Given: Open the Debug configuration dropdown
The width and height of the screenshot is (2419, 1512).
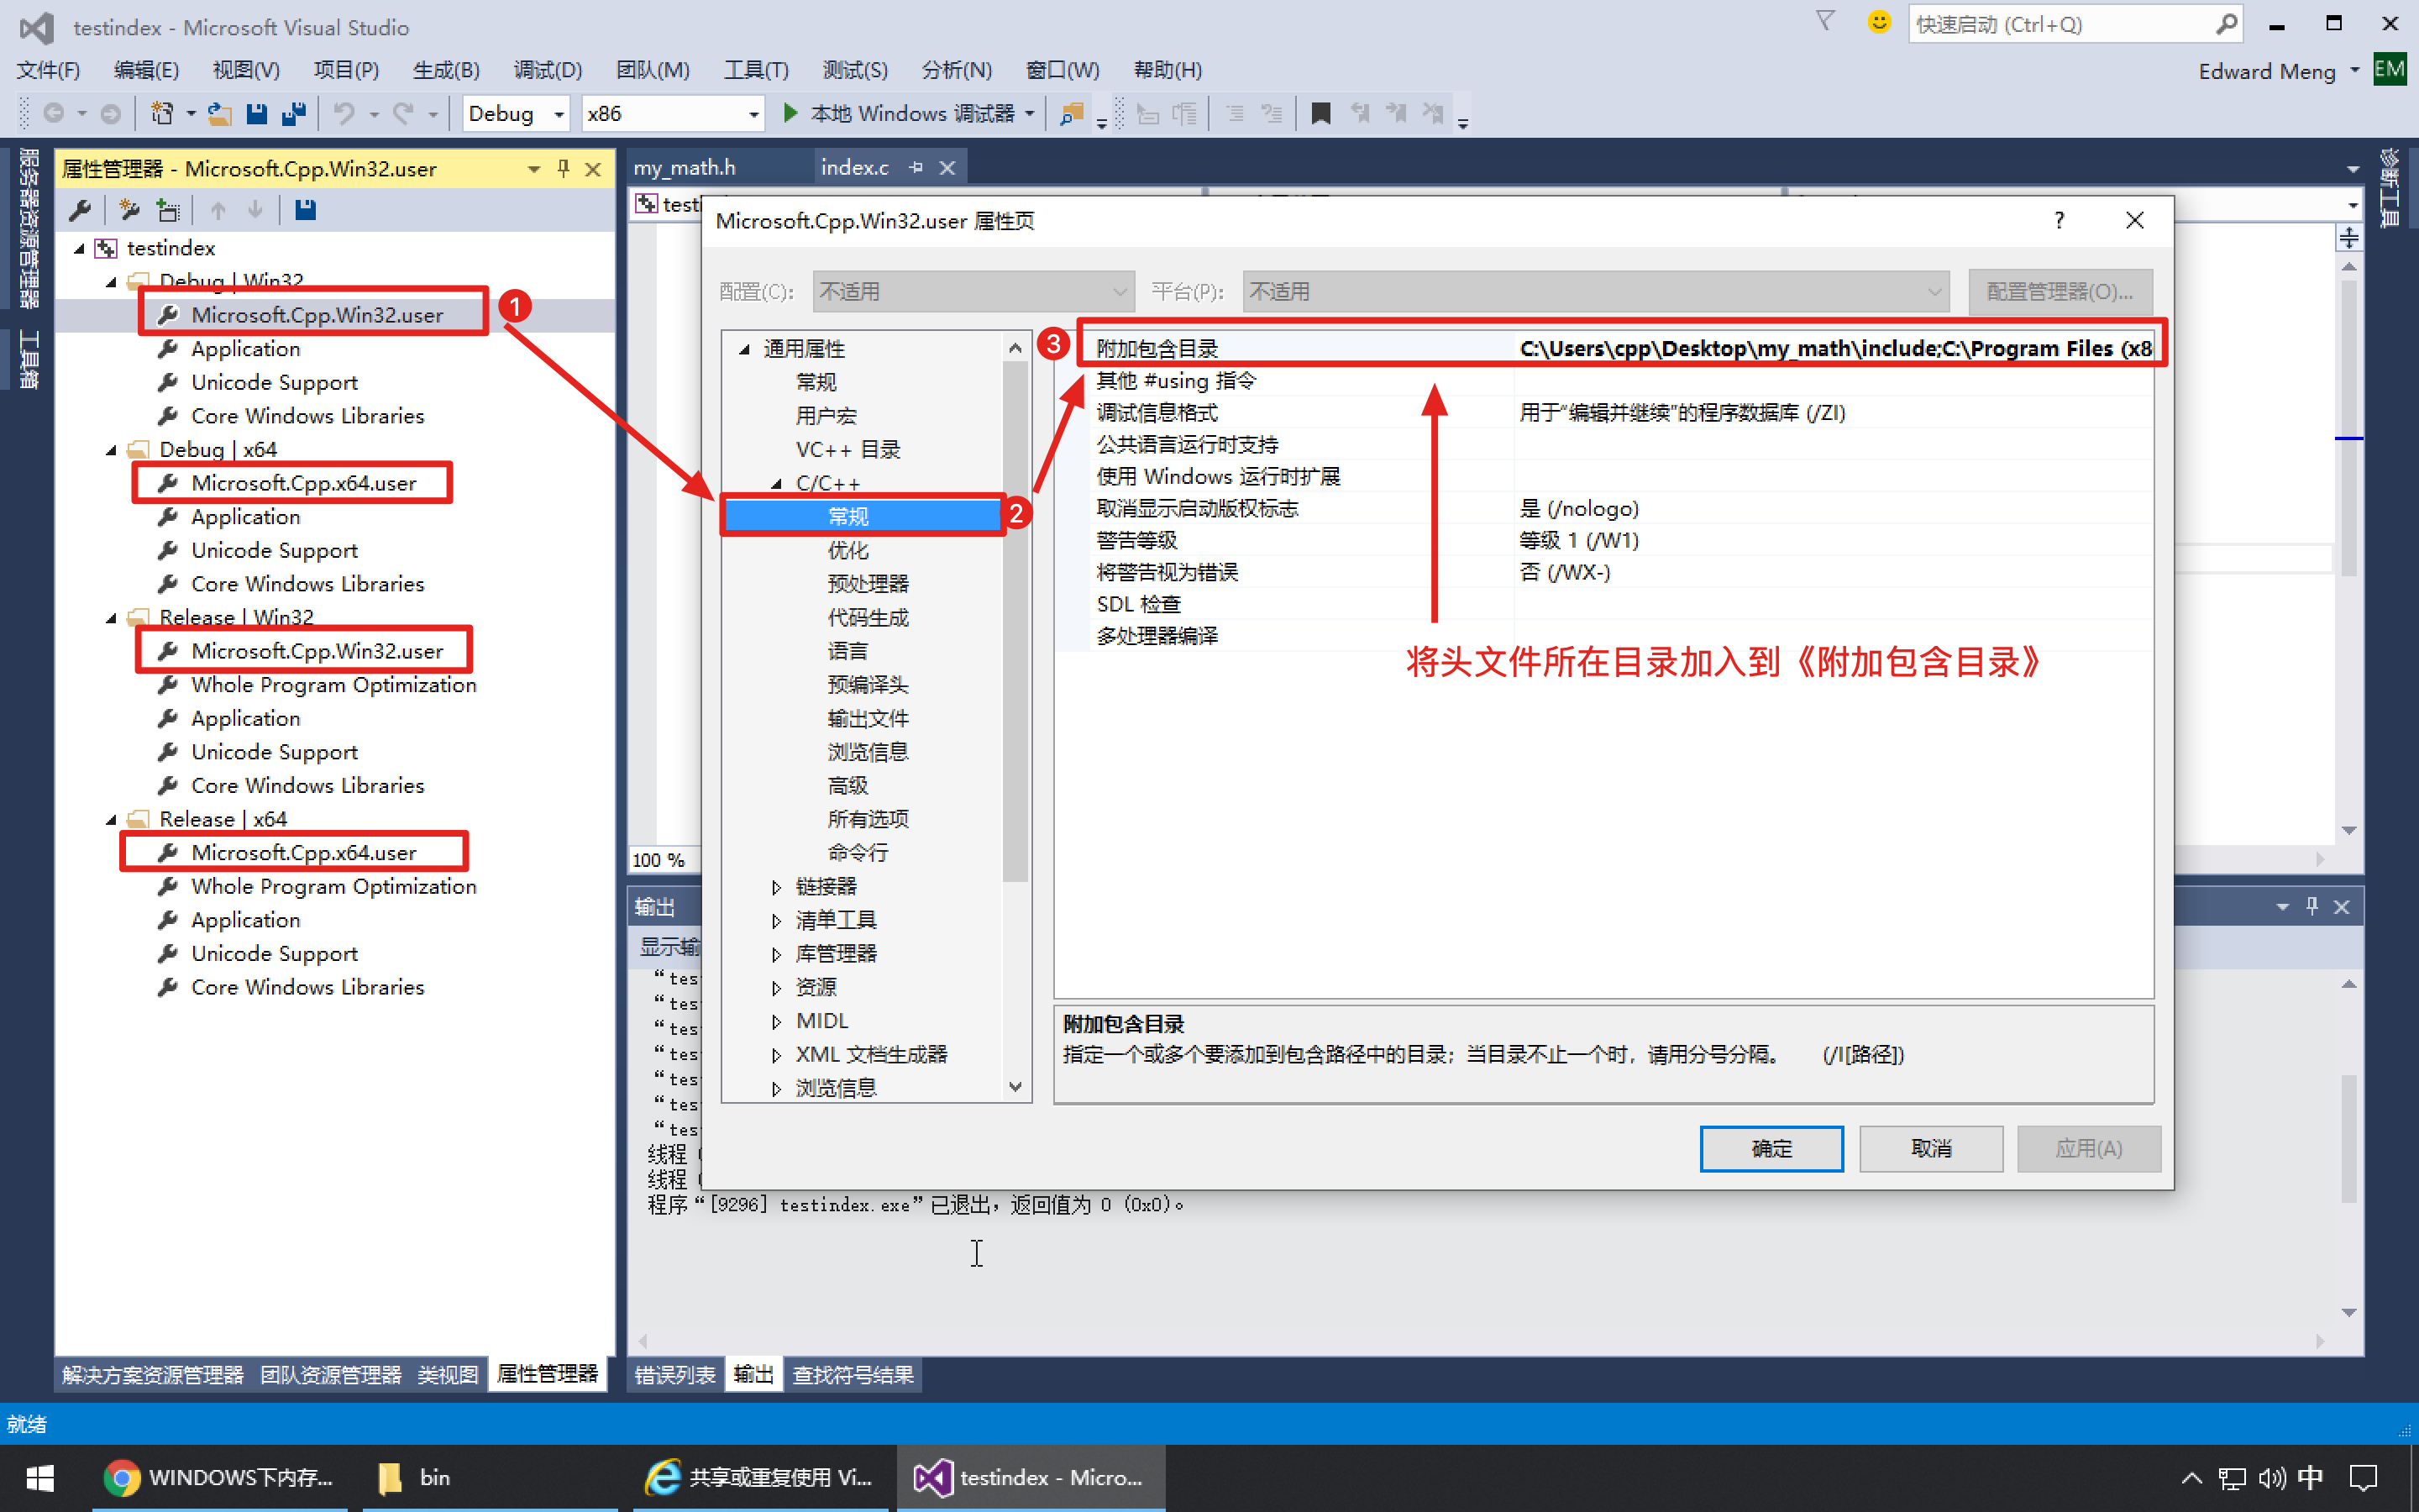Looking at the screenshot, I should pyautogui.click(x=559, y=114).
